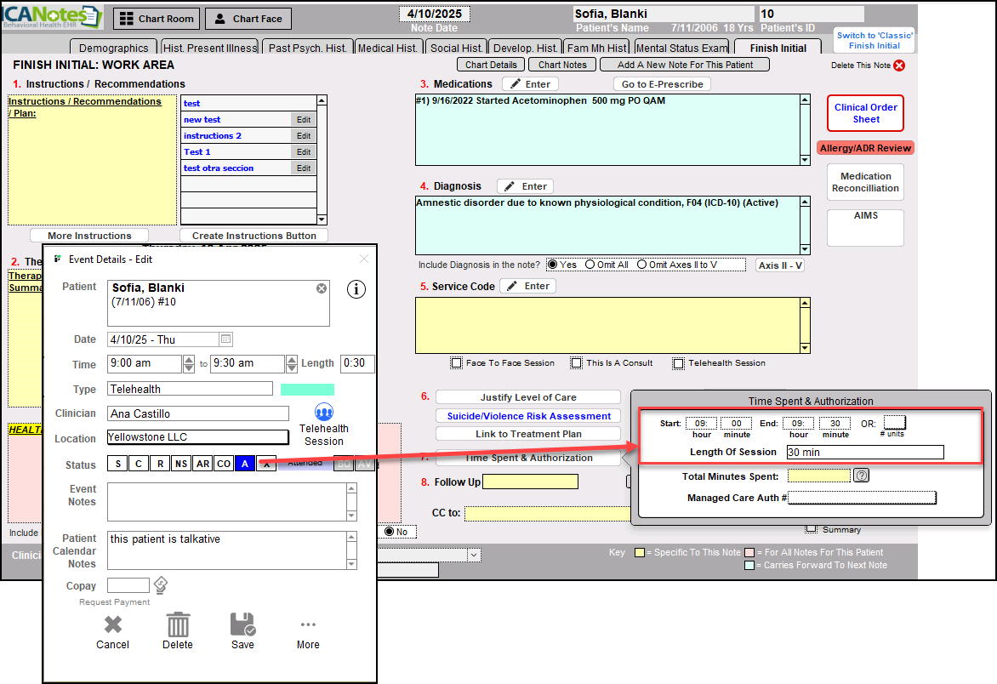Click the Cancel X icon

112,624
